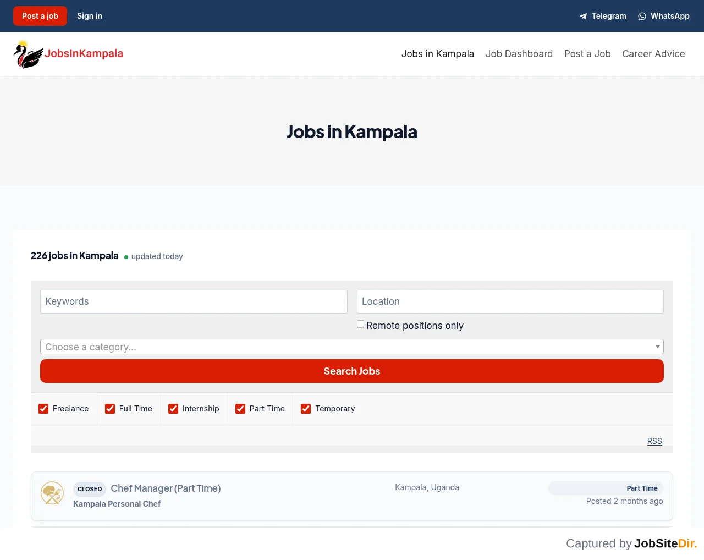Screen dimensions: 704x560
Task: Click the Sign in link
Action: tap(90, 16)
